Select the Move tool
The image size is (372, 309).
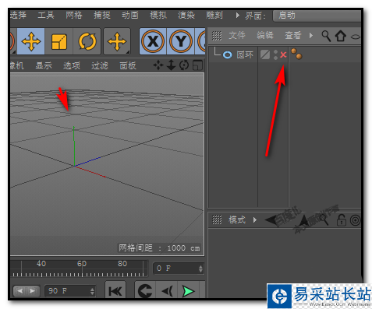[x=31, y=41]
